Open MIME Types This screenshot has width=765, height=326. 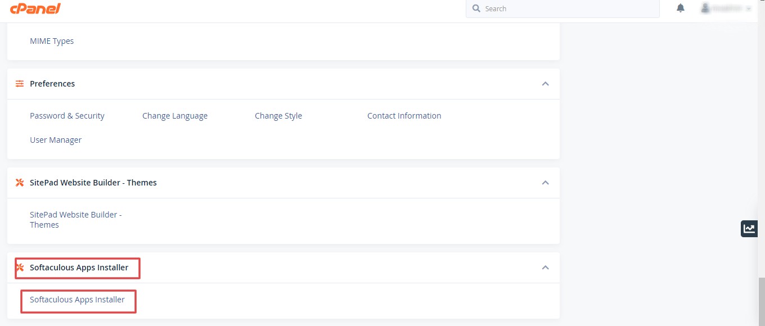click(52, 41)
